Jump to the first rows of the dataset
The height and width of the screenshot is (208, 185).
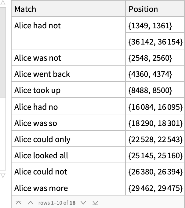point(19,203)
